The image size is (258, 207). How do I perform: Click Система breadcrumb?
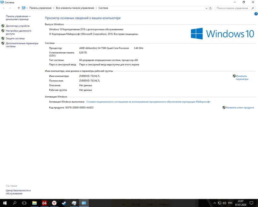pos(103,8)
